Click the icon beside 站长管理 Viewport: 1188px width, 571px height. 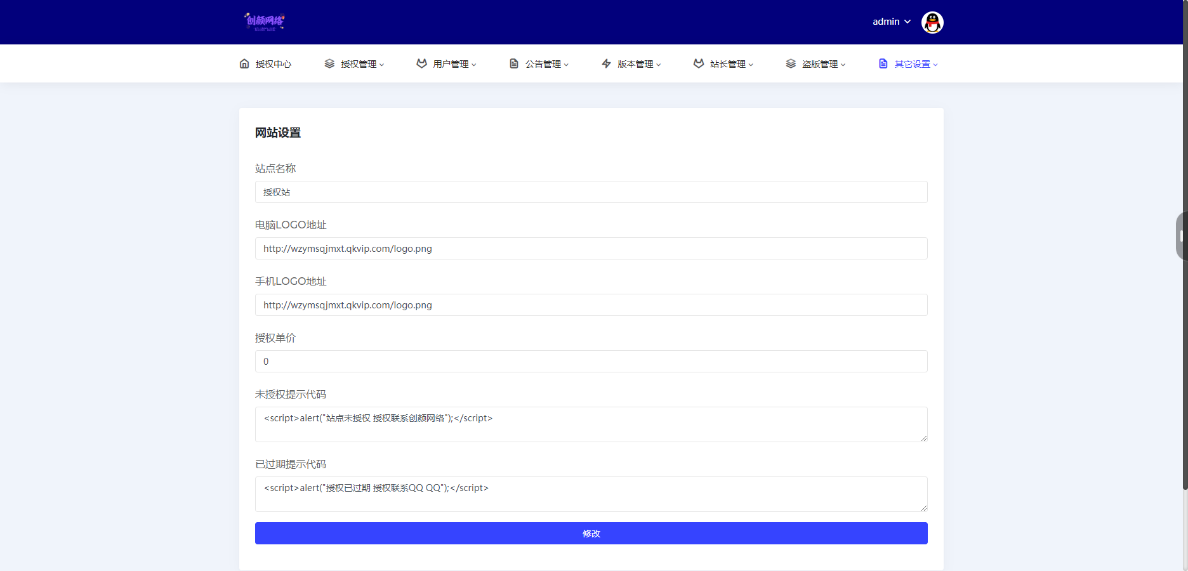699,63
